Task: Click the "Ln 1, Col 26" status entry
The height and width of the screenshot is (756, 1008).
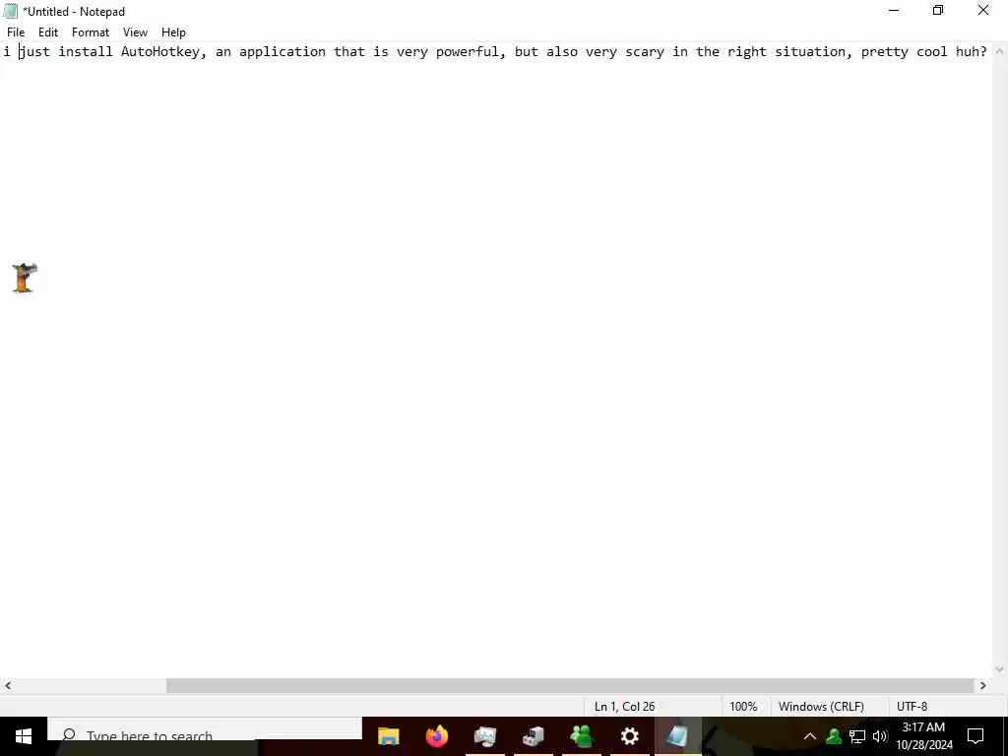Action: click(x=624, y=707)
